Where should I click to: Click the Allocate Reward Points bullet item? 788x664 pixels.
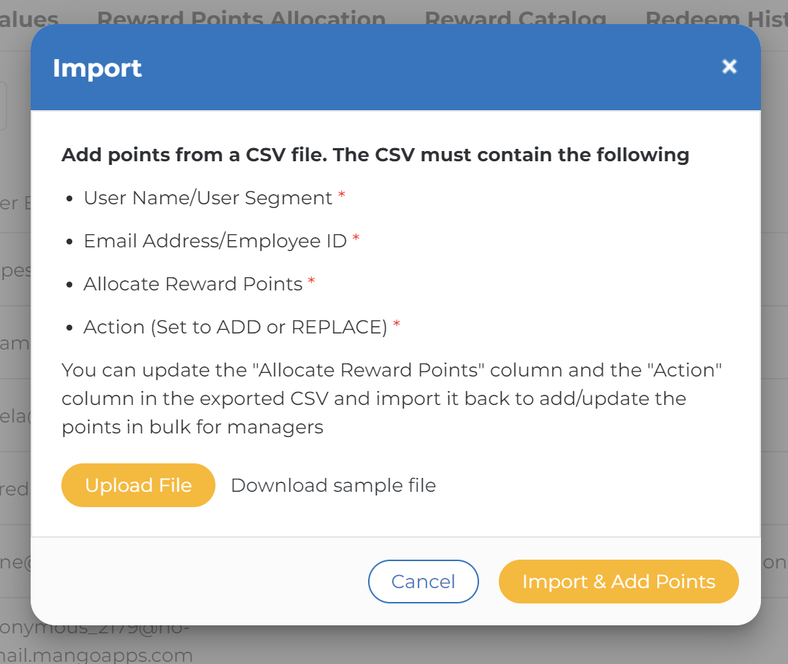tap(193, 284)
